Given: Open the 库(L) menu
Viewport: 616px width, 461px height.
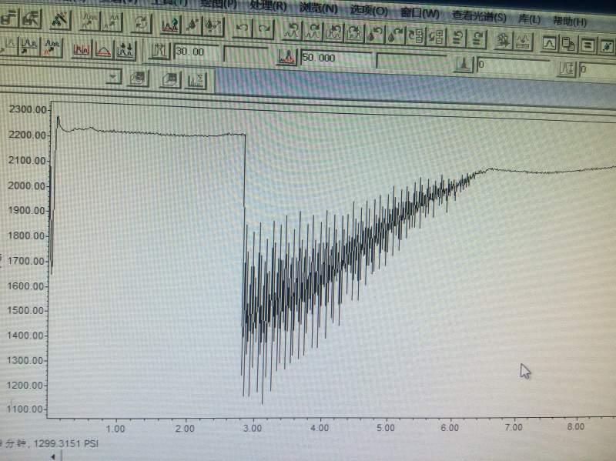Looking at the screenshot, I should click(x=529, y=18).
